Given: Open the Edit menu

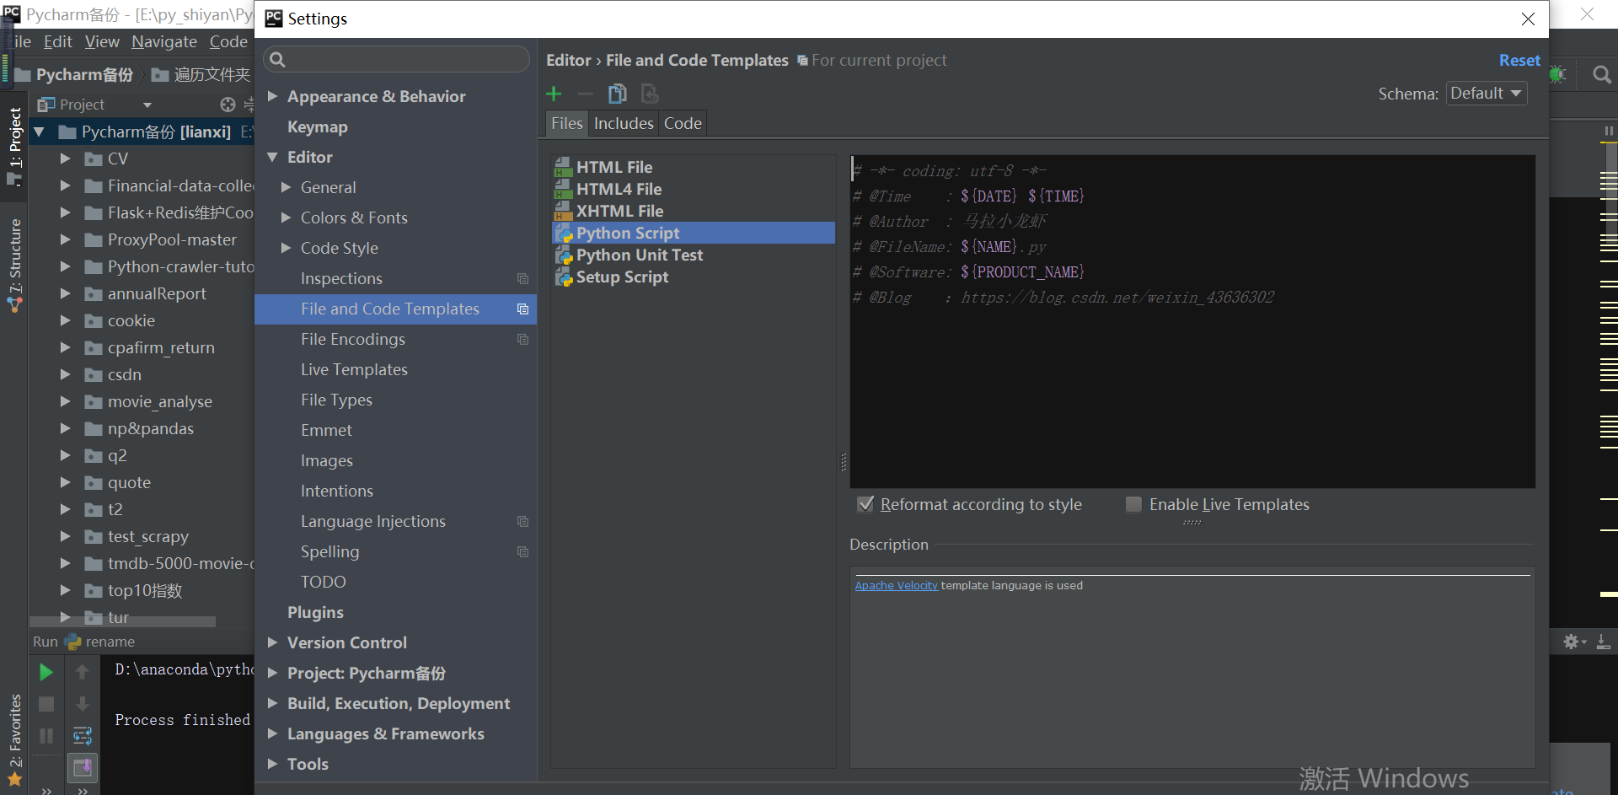Looking at the screenshot, I should [x=56, y=41].
